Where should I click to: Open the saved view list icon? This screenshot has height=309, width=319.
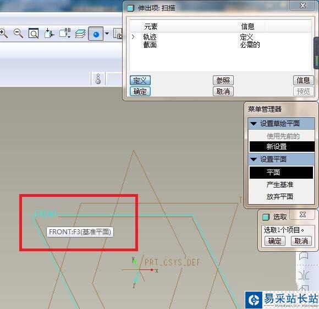tap(65, 33)
